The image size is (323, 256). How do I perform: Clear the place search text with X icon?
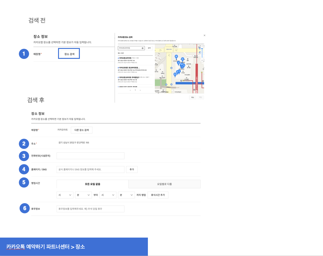142,48
